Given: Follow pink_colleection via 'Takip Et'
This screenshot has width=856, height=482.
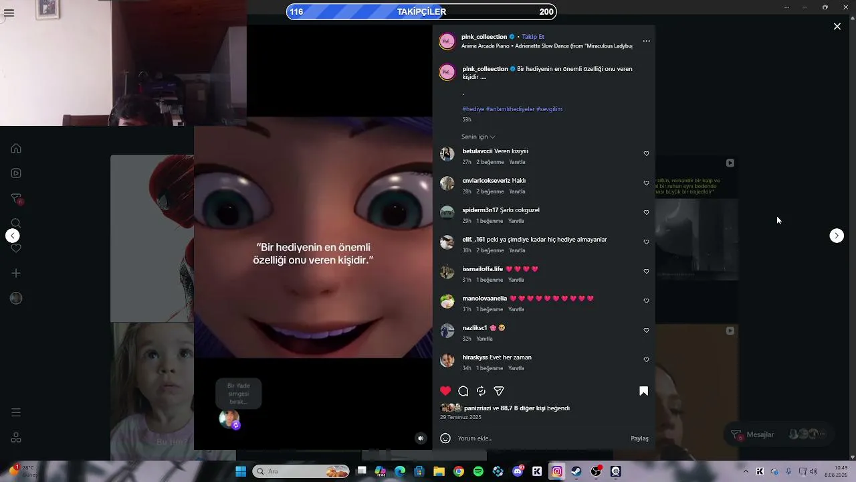Looking at the screenshot, I should 533,37.
